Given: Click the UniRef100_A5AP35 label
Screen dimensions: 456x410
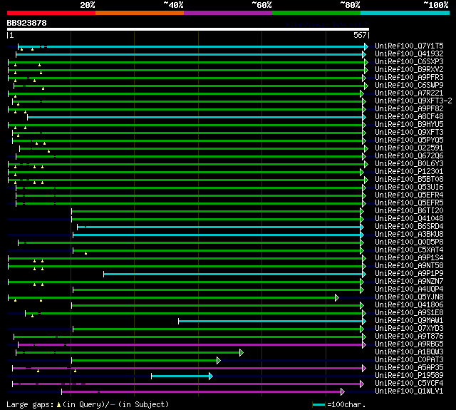Looking at the screenshot, I should click(x=409, y=368).
